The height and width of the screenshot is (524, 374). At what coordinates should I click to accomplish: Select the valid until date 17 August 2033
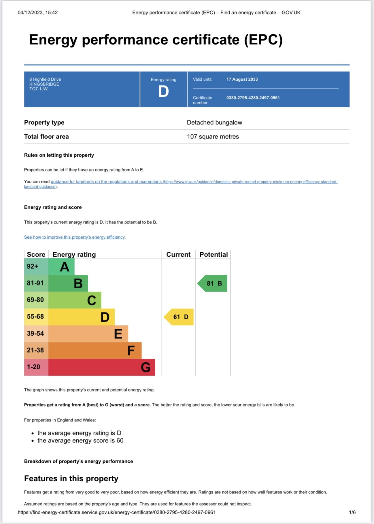tap(242, 79)
